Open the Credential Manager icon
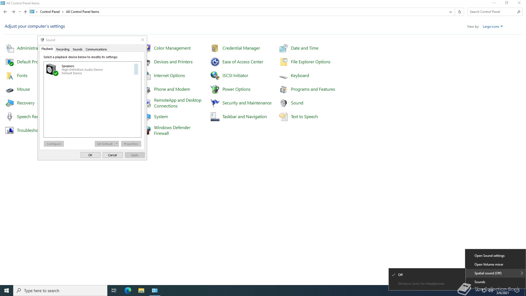The image size is (526, 296). [x=215, y=48]
